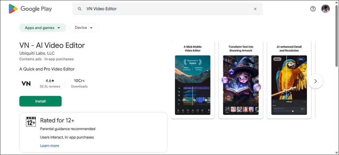This screenshot has width=339, height=155.
Task: Click A Quick and Pro Video Editor tagline
Action: point(47,69)
